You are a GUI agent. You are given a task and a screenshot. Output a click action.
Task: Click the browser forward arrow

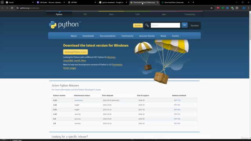pos(7,8)
